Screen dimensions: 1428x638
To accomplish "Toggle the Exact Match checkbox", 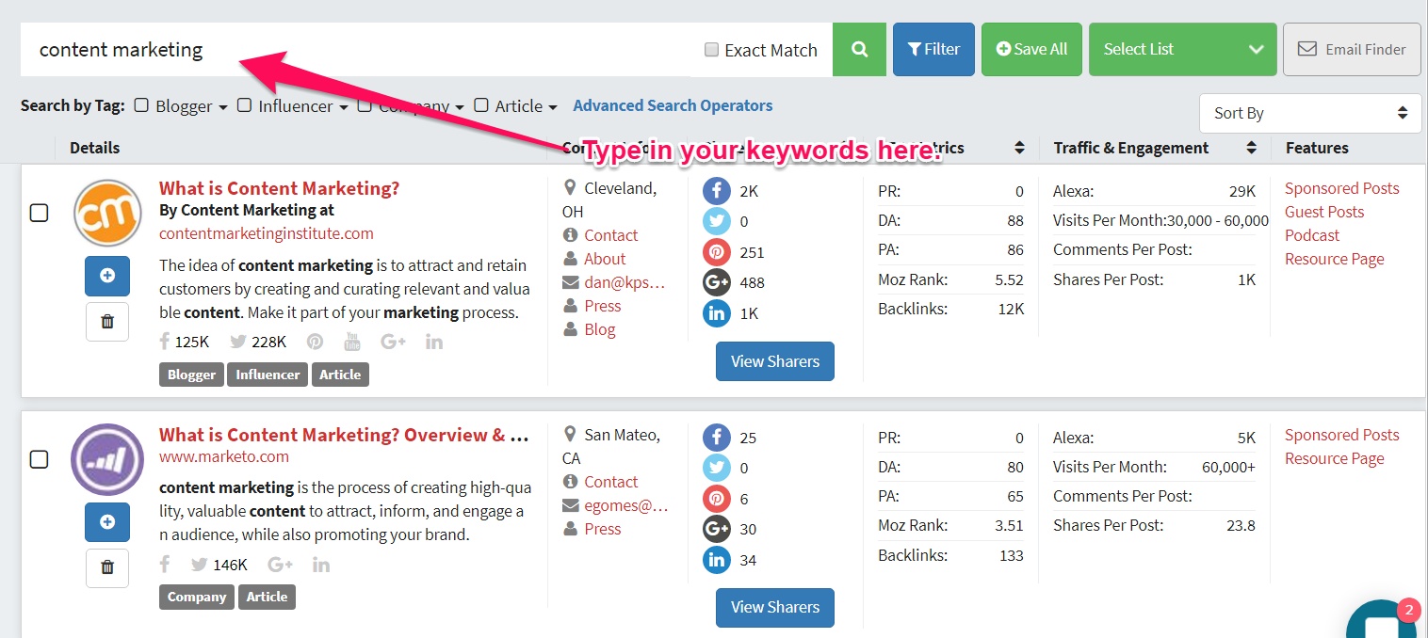I will click(712, 50).
